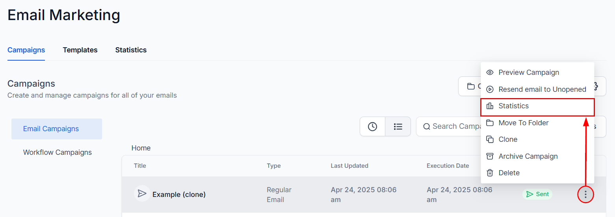The width and height of the screenshot is (615, 217).
Task: Switch to the Templates tab
Action: pyautogui.click(x=80, y=50)
